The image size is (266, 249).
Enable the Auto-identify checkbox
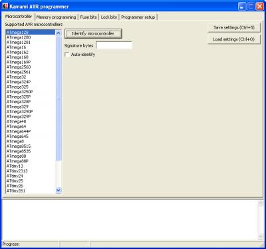click(66, 55)
